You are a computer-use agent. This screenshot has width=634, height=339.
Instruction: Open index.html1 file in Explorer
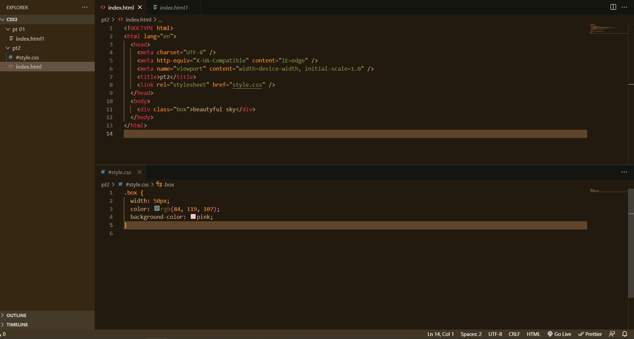(x=47, y=39)
